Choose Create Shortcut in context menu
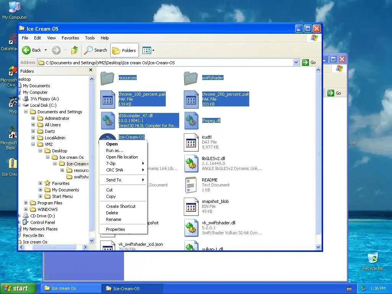 coord(123,206)
